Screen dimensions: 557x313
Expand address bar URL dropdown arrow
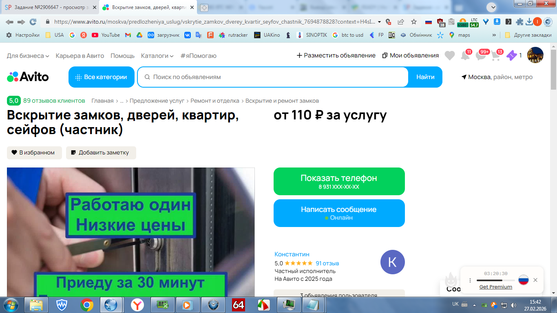pyautogui.click(x=380, y=22)
